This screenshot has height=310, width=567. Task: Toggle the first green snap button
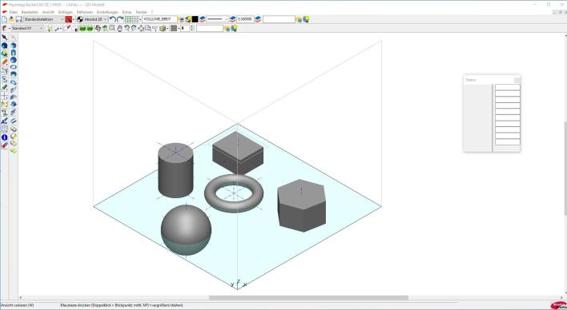click(x=82, y=29)
